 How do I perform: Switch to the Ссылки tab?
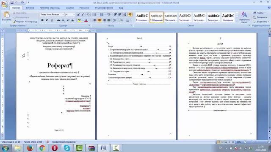70,8
